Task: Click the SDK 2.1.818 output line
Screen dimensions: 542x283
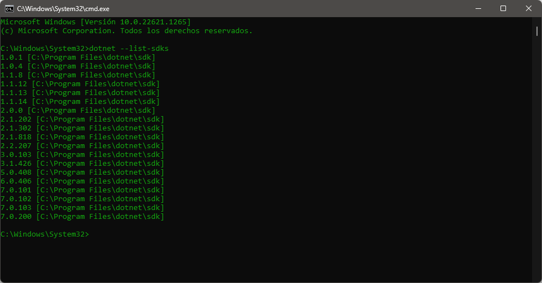Action: pyautogui.click(x=82, y=137)
